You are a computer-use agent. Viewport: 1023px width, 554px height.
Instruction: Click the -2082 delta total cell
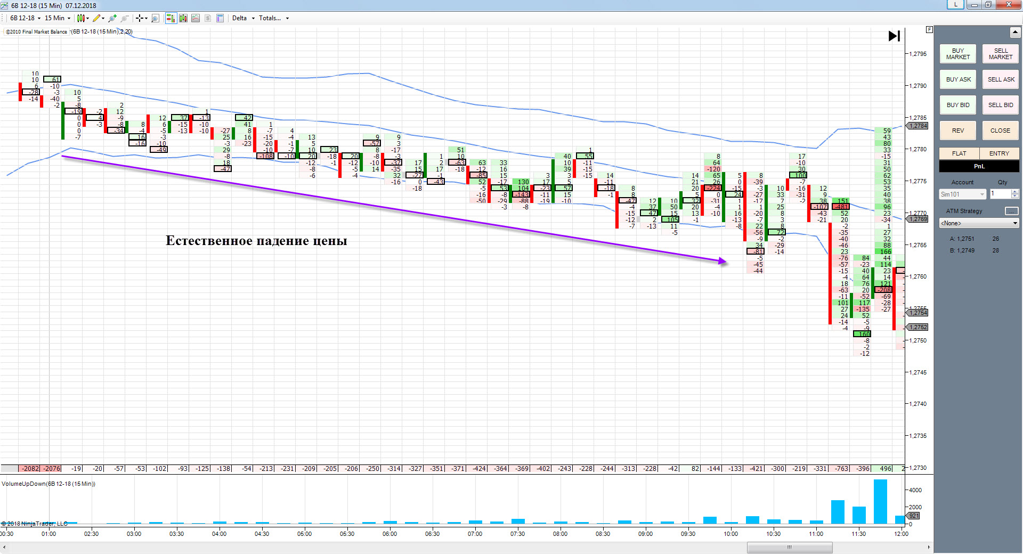pos(29,469)
